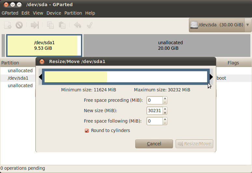The height and width of the screenshot is (173, 252).
Task: Click the Free space preceding input field
Action: pyautogui.click(x=155, y=100)
